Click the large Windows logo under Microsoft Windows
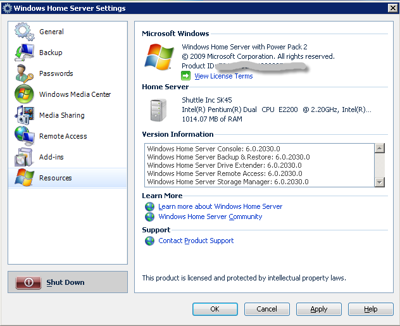Image resolution: width=400 pixels, height=326 pixels. coord(159,57)
